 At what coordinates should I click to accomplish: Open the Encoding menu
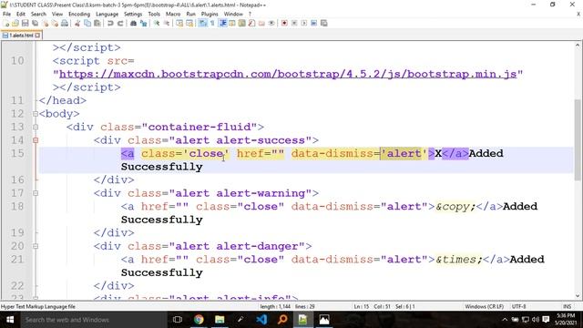point(79,14)
